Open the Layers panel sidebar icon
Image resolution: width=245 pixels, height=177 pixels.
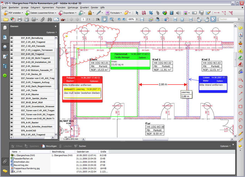(x=5, y=47)
